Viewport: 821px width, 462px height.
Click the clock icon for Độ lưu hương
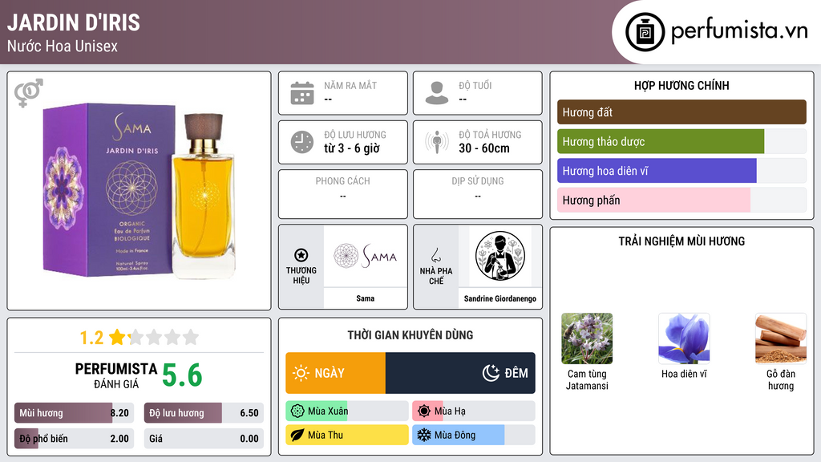pos(302,142)
